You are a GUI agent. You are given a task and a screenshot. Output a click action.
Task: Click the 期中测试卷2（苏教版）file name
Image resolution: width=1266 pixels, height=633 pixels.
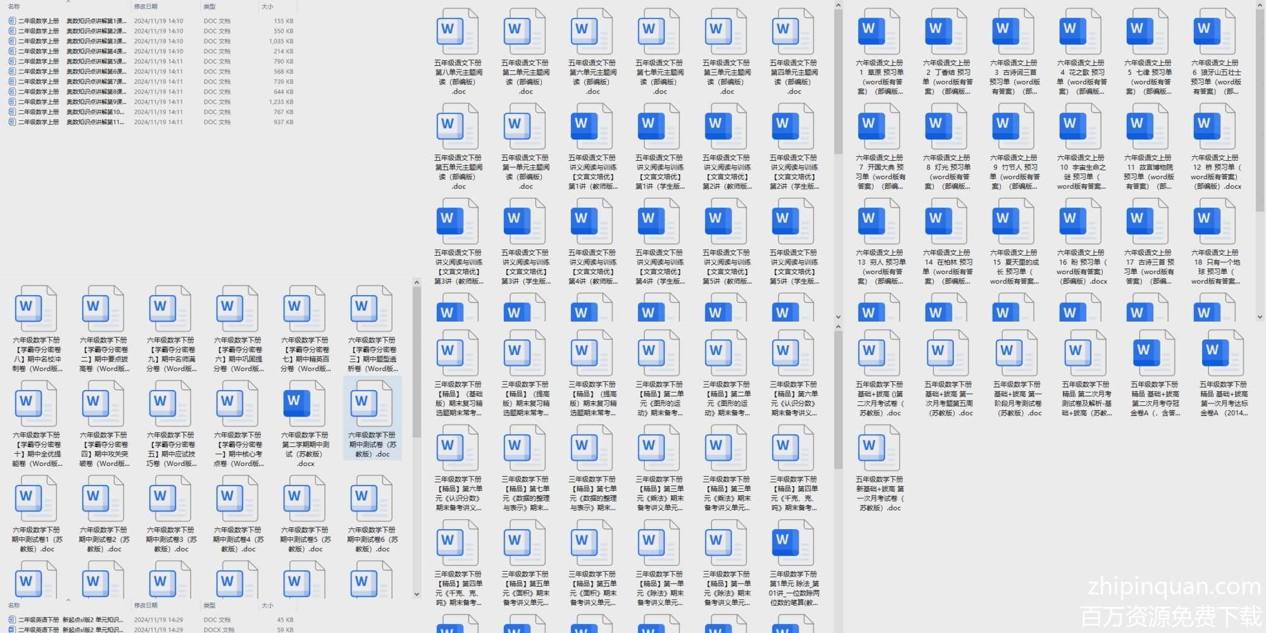tap(103, 539)
